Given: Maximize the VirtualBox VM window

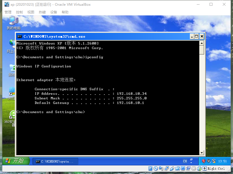Looking at the screenshot, I should point(211,4).
